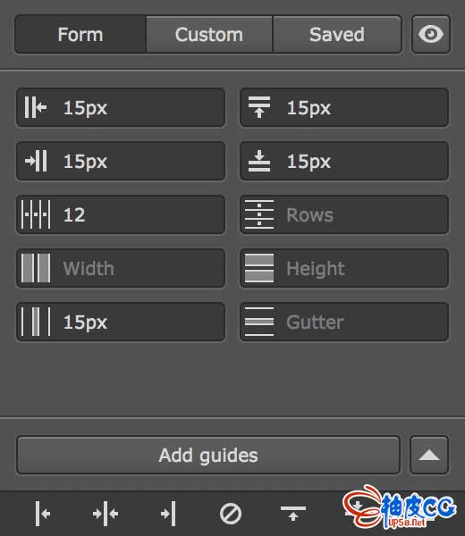The width and height of the screenshot is (465, 536).
Task: Click the top margin icon
Action: click(259, 107)
